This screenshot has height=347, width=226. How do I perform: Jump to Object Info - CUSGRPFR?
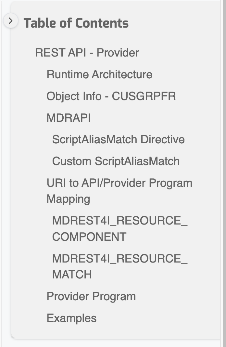click(x=111, y=96)
